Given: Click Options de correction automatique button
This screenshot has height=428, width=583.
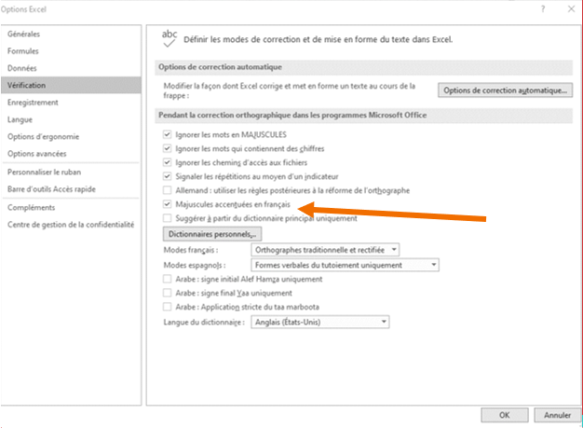Looking at the screenshot, I should click(x=504, y=90).
